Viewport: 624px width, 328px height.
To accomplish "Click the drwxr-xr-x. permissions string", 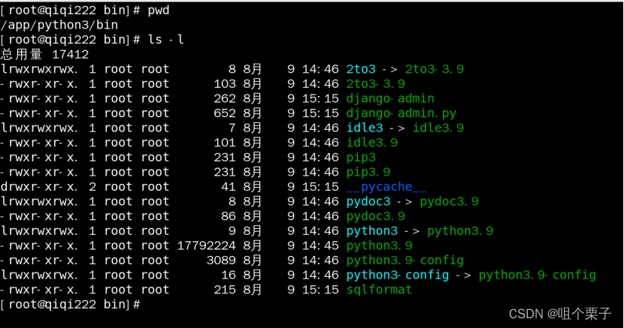I will point(39,187).
